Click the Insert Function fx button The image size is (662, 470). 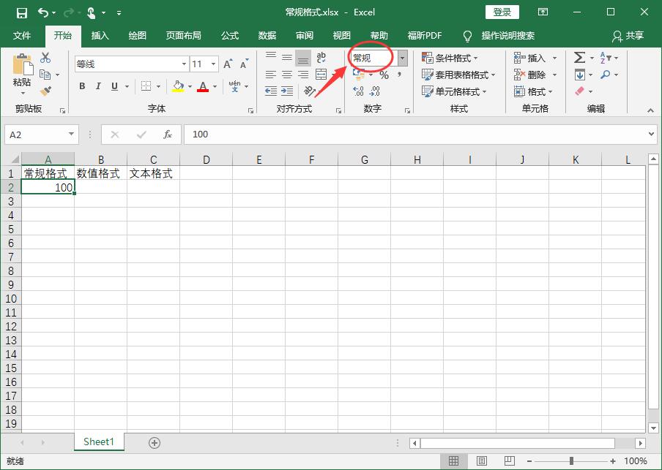click(167, 134)
